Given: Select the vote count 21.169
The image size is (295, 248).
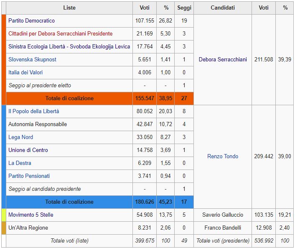Looking at the screenshot, I should (145, 33).
